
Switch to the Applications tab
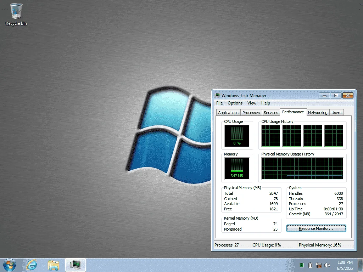228,113
